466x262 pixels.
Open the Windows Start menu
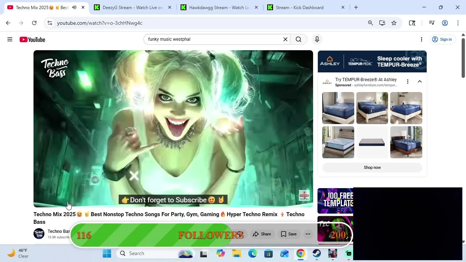(x=107, y=253)
